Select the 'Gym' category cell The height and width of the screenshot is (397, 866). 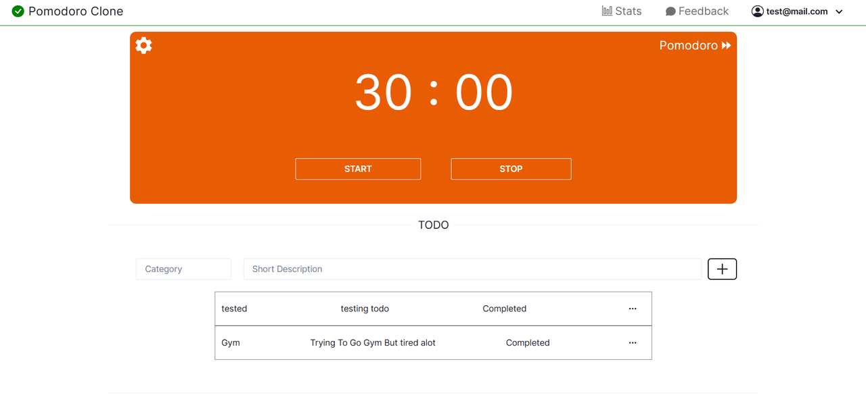click(x=231, y=342)
